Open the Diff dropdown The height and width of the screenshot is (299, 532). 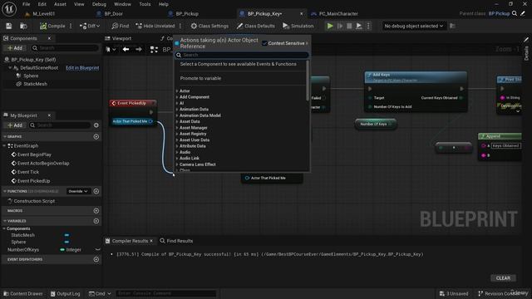[x=90, y=26]
